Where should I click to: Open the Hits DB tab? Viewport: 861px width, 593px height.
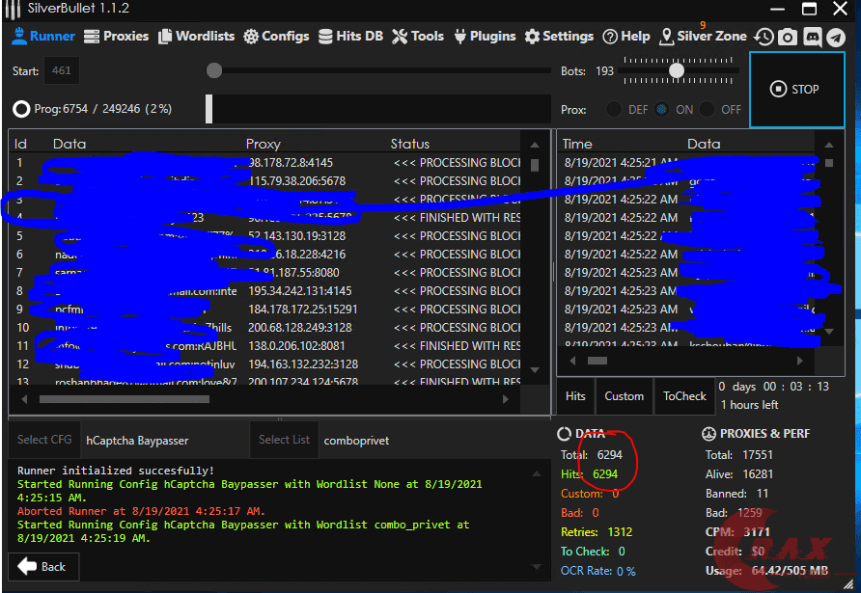click(350, 37)
